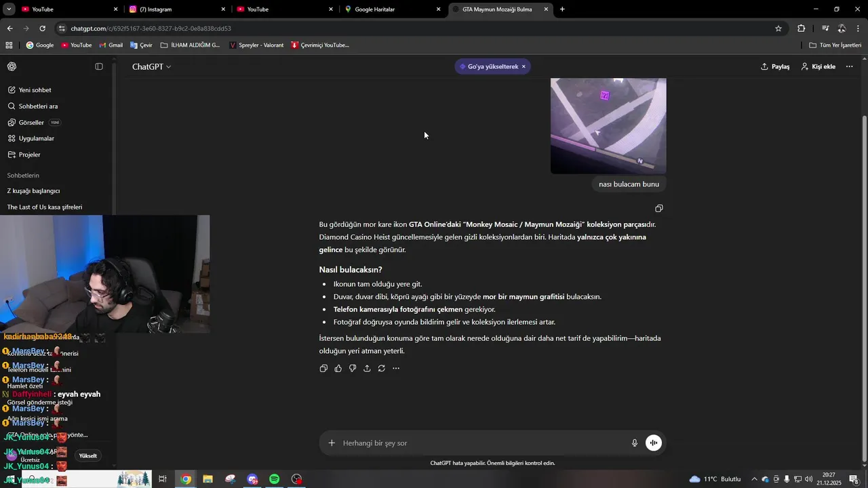Open the Chrome extensions puzzle icon
This screenshot has height=488, width=868.
pyautogui.click(x=802, y=28)
